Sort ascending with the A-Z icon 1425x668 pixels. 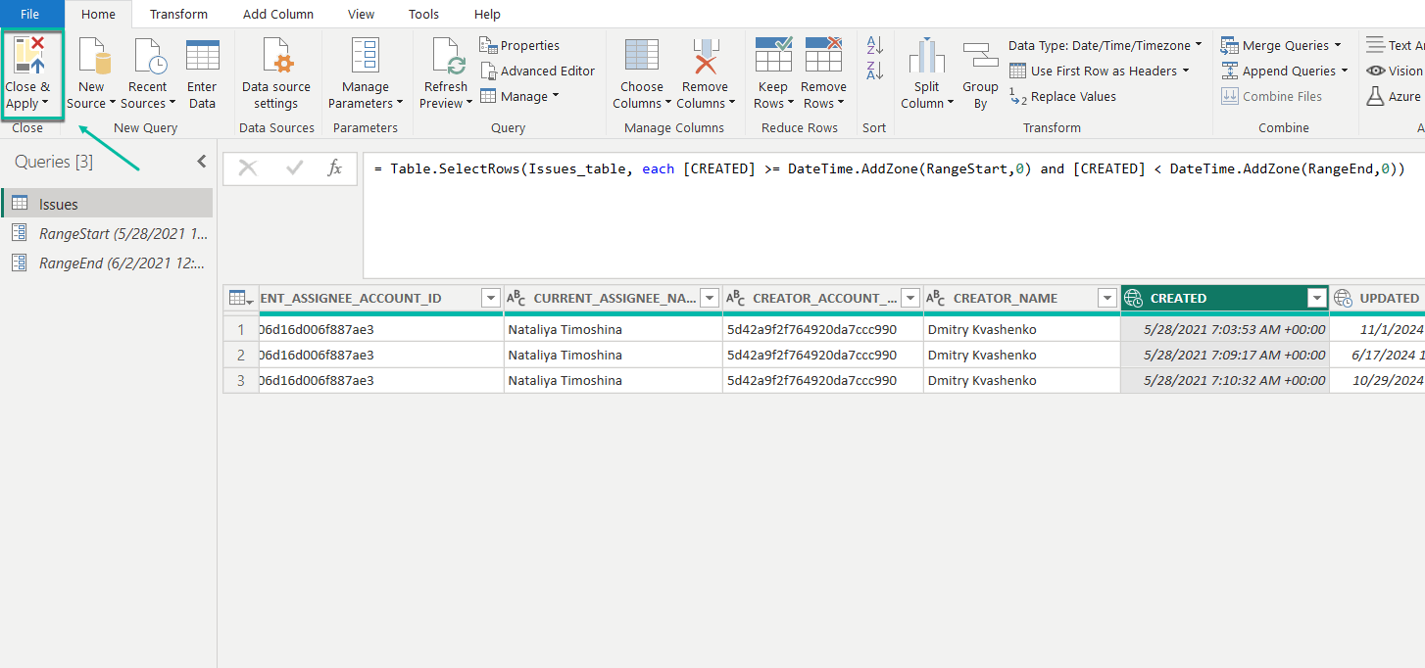pos(875,45)
